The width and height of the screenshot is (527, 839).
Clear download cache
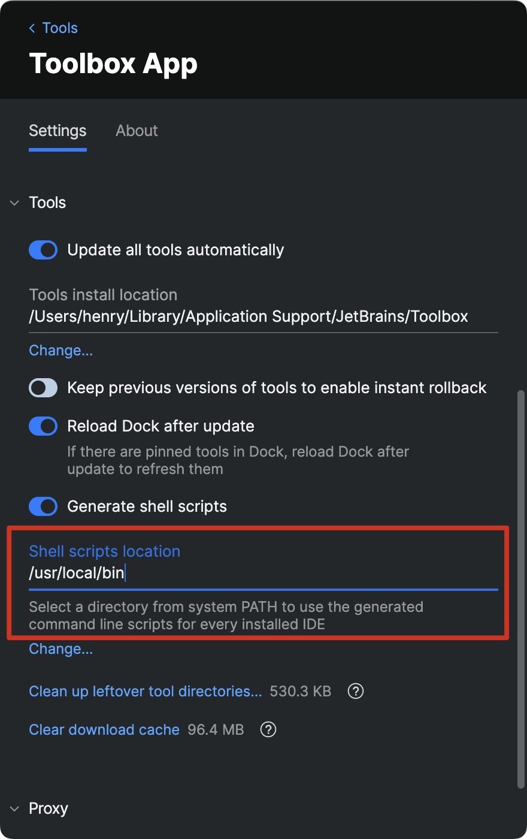coord(104,729)
